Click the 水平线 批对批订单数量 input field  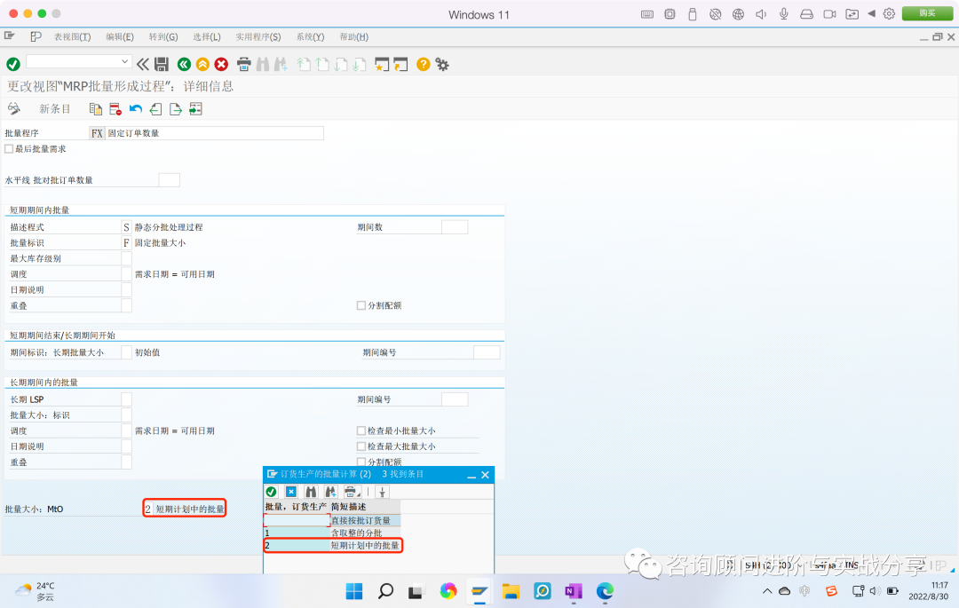coord(169,179)
